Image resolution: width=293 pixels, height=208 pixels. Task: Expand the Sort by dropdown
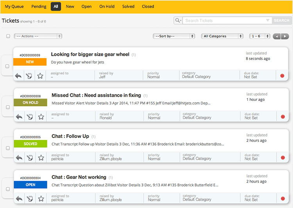click(174, 36)
